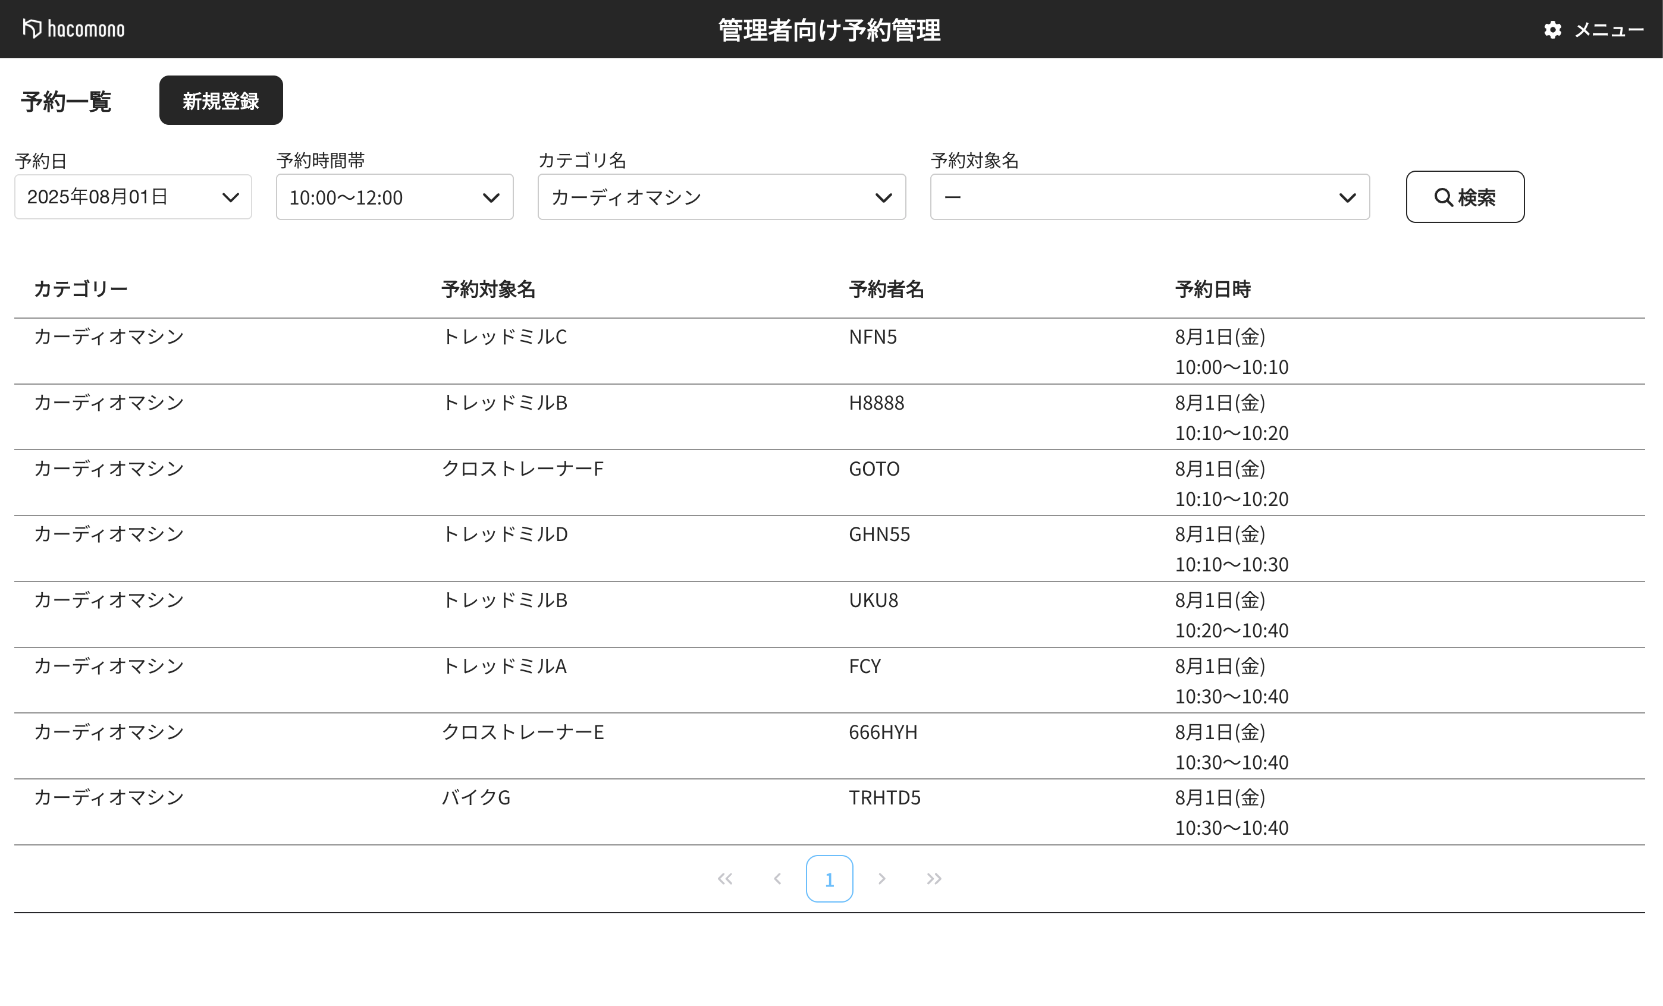Click the 新規登録 button
This screenshot has width=1663, height=1006.
click(221, 100)
